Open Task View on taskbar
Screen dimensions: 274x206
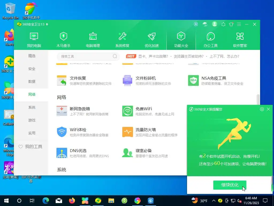pyautogui.click(x=32, y=201)
